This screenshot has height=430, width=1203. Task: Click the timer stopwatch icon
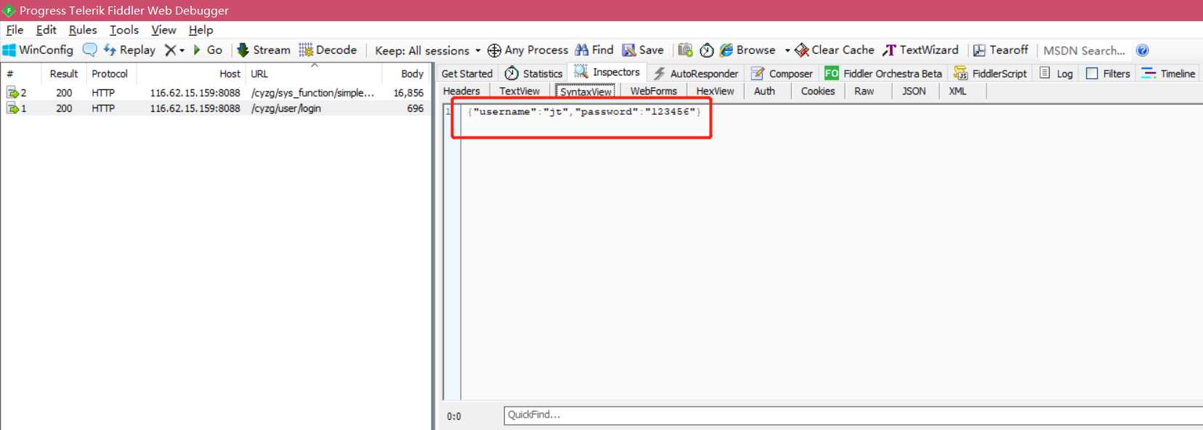point(707,50)
